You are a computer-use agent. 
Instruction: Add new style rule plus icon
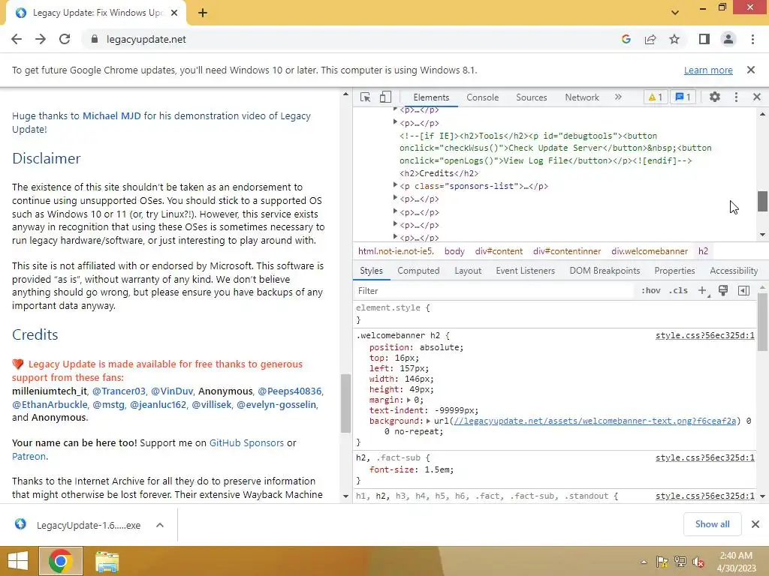702,290
